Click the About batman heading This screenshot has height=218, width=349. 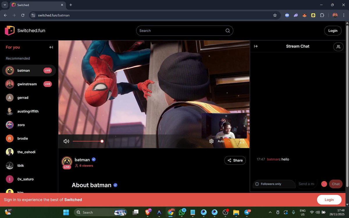tap(92, 185)
